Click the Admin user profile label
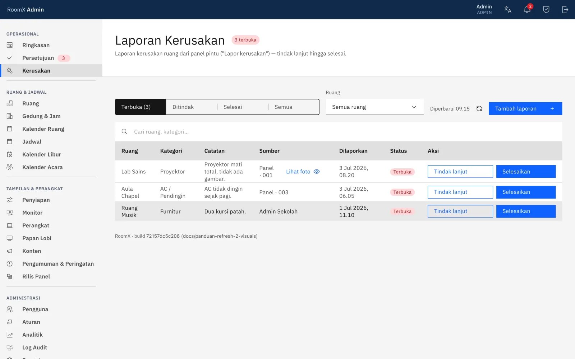This screenshot has width=575, height=359. (x=484, y=9)
